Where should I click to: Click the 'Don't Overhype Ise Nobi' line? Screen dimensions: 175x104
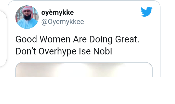point(64,51)
